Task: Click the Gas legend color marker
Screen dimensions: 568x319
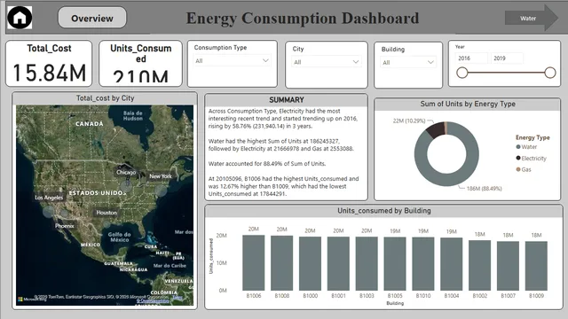Action: (x=518, y=169)
